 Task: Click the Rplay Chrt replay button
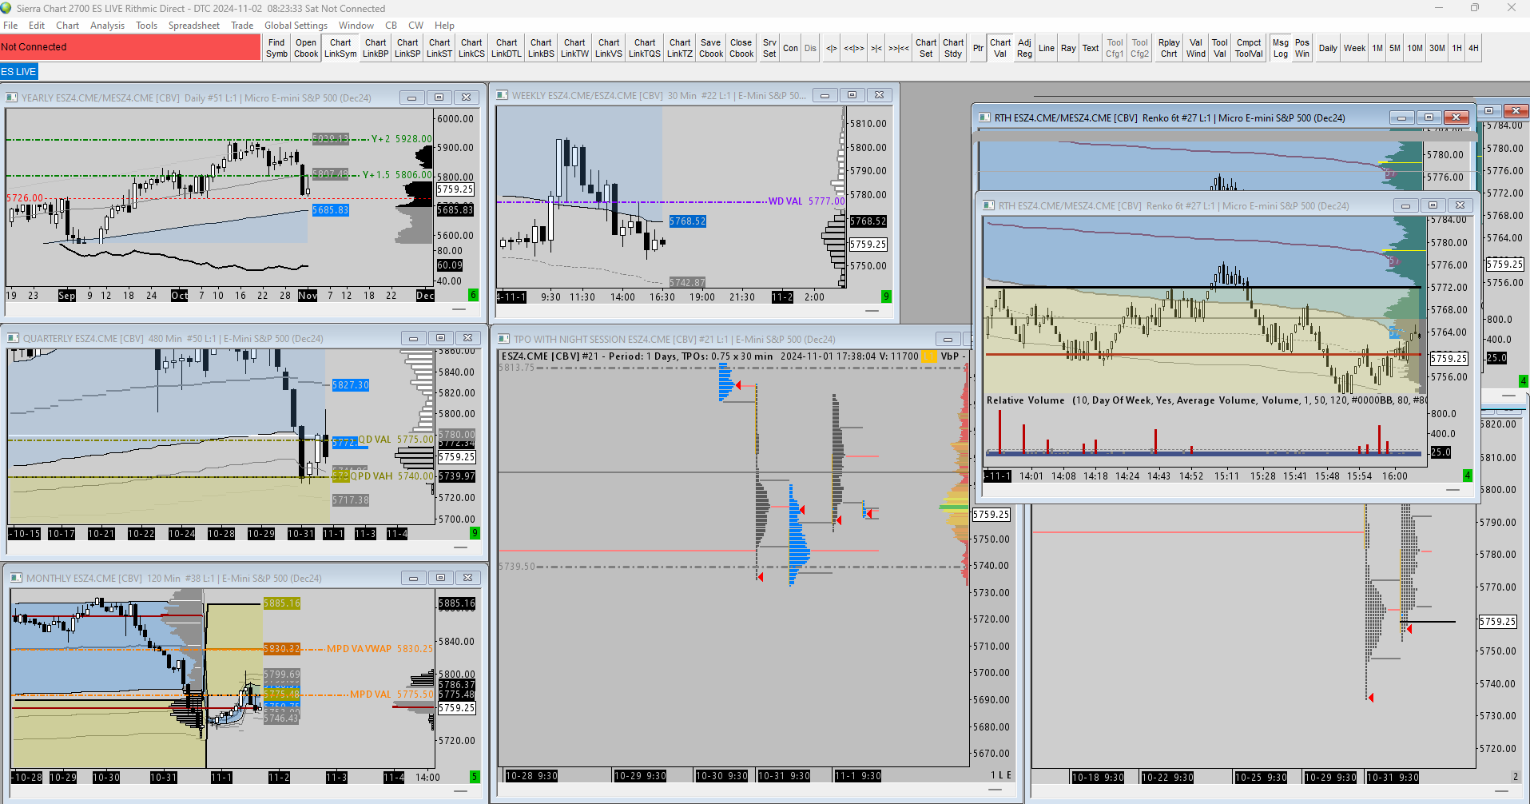[1169, 48]
